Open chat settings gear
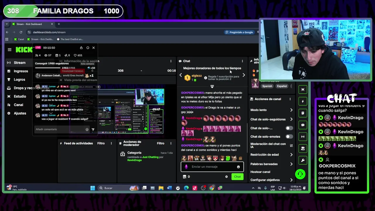 click(226, 177)
